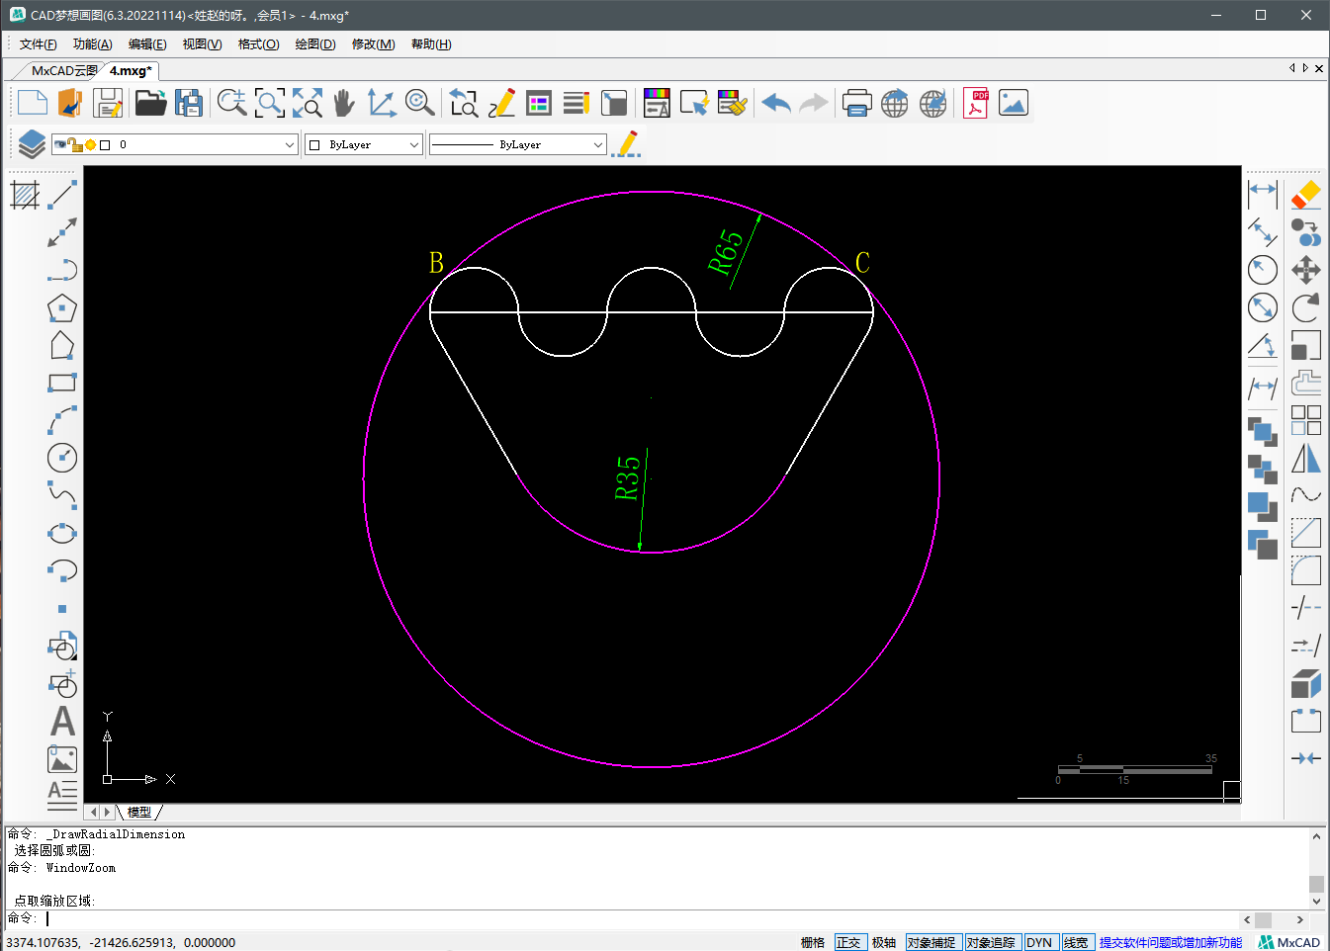Click the open folder icon
Image resolution: width=1330 pixels, height=951 pixels.
pos(150,103)
